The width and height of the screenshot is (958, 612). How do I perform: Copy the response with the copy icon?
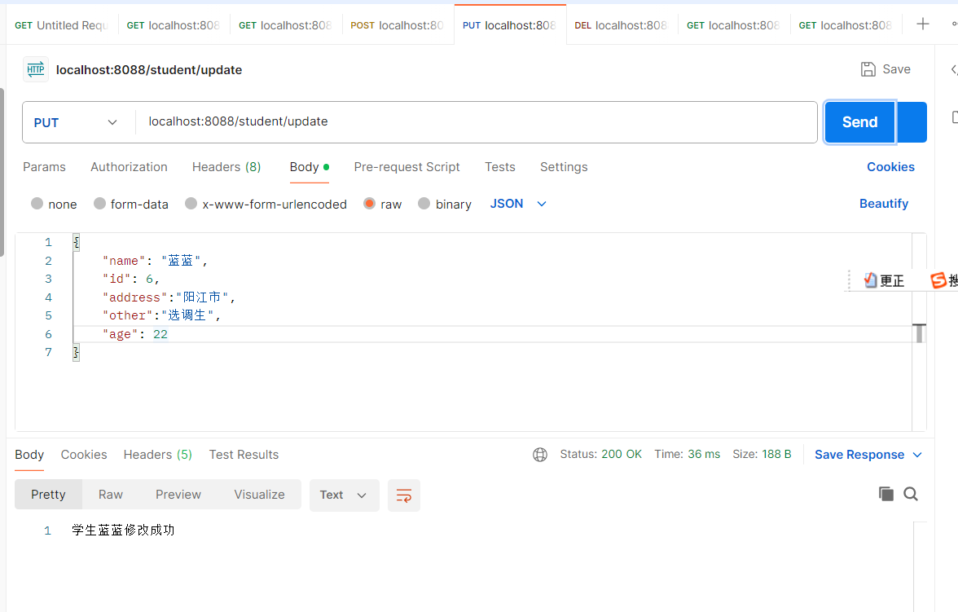886,494
